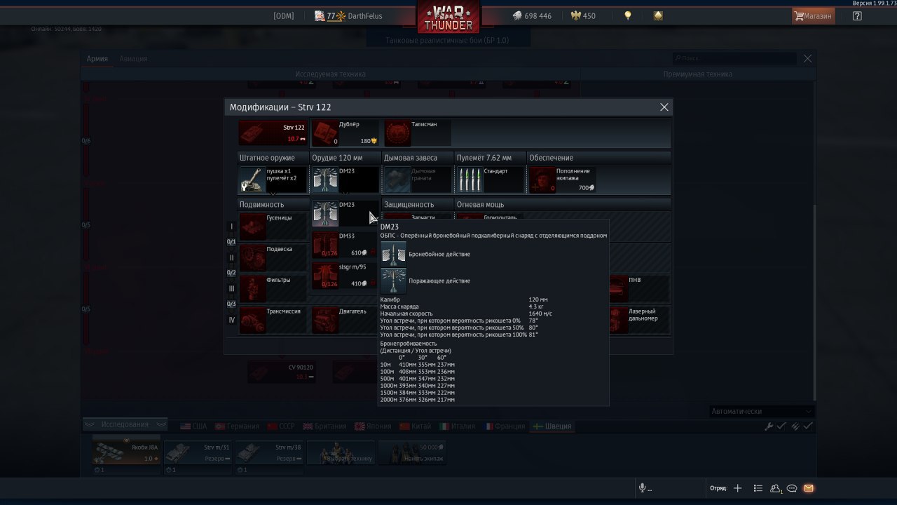
Task: Open the mail envelope icon
Action: point(809,488)
